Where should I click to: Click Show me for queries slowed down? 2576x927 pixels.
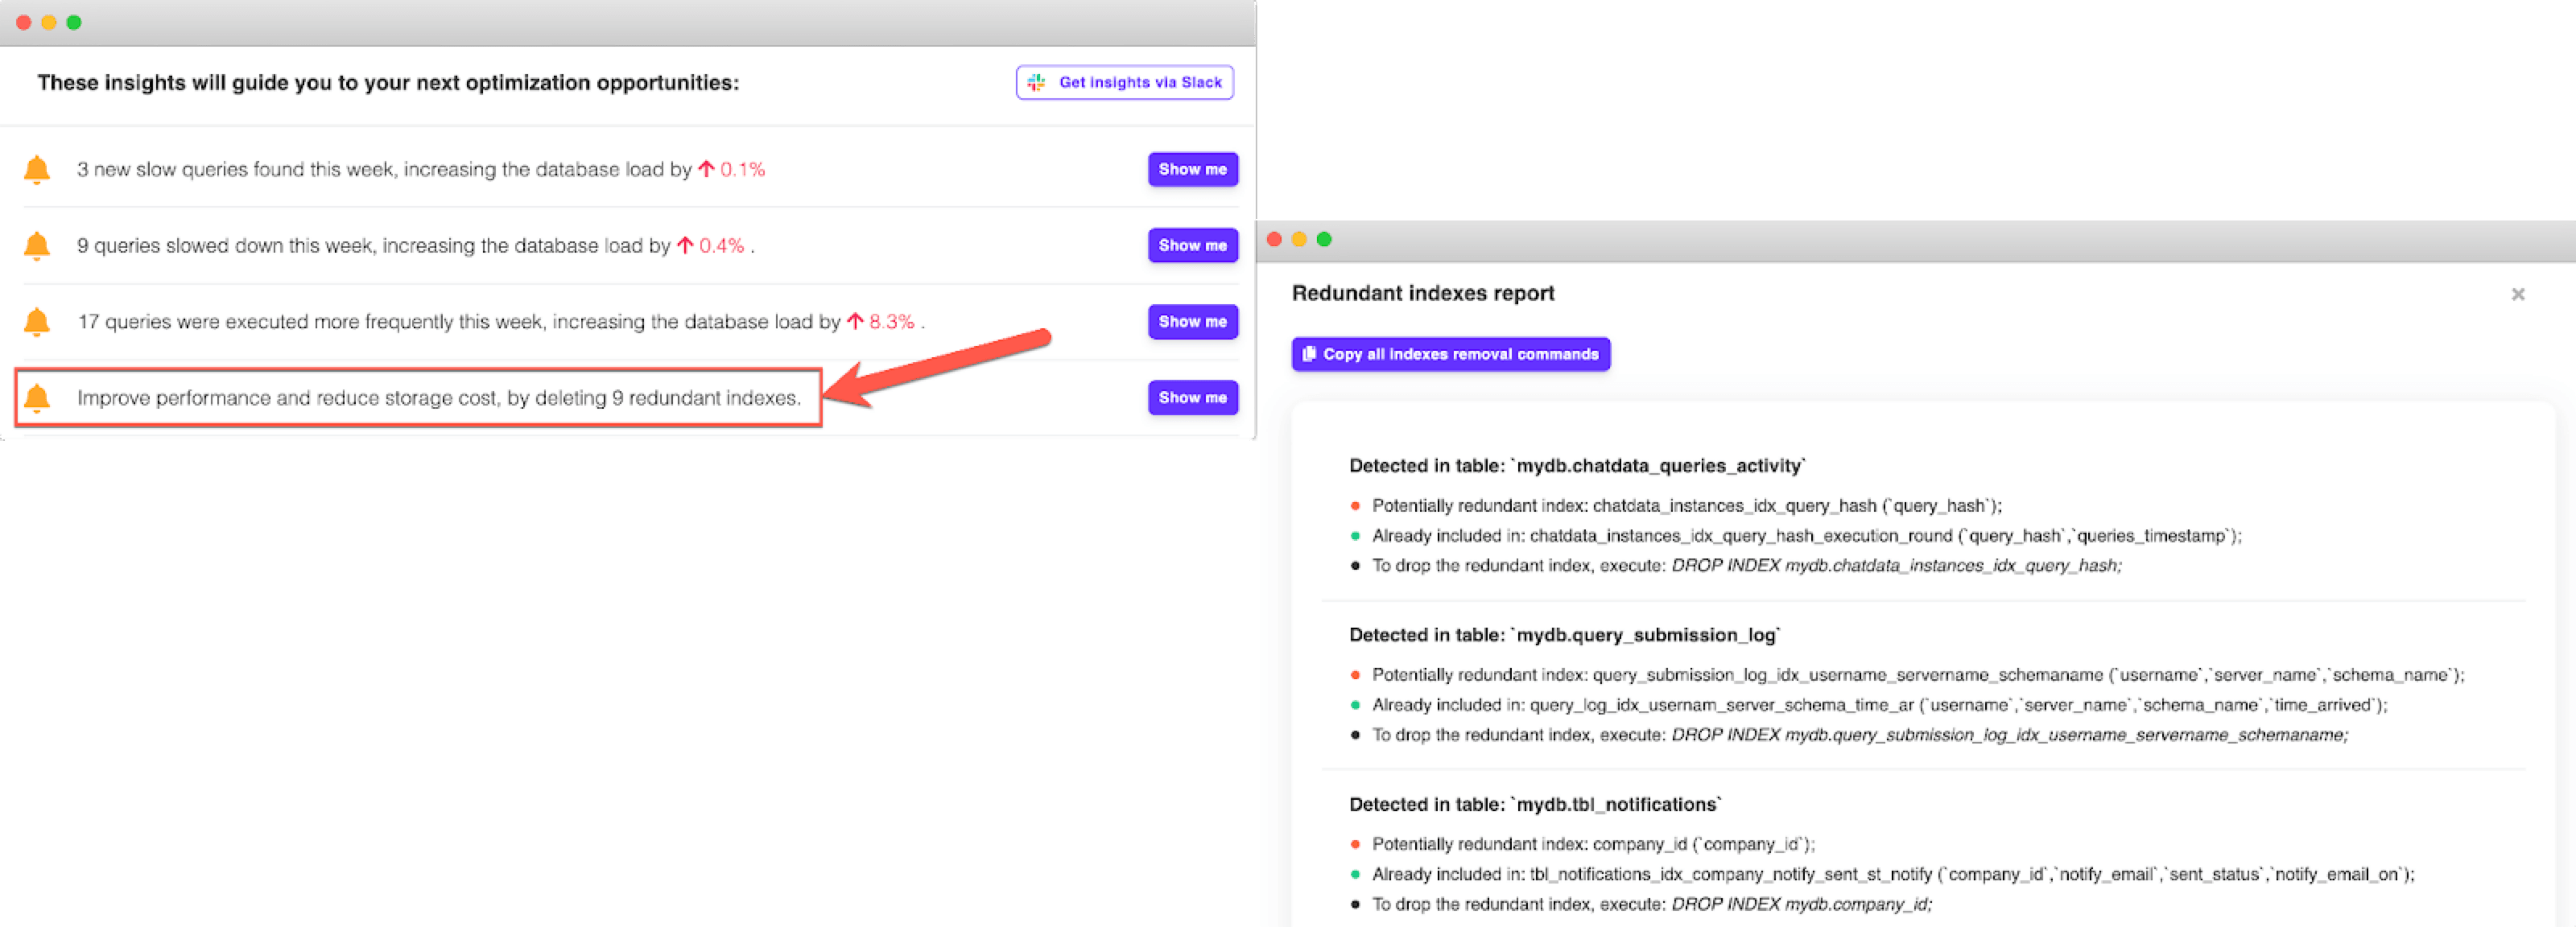pyautogui.click(x=1192, y=245)
